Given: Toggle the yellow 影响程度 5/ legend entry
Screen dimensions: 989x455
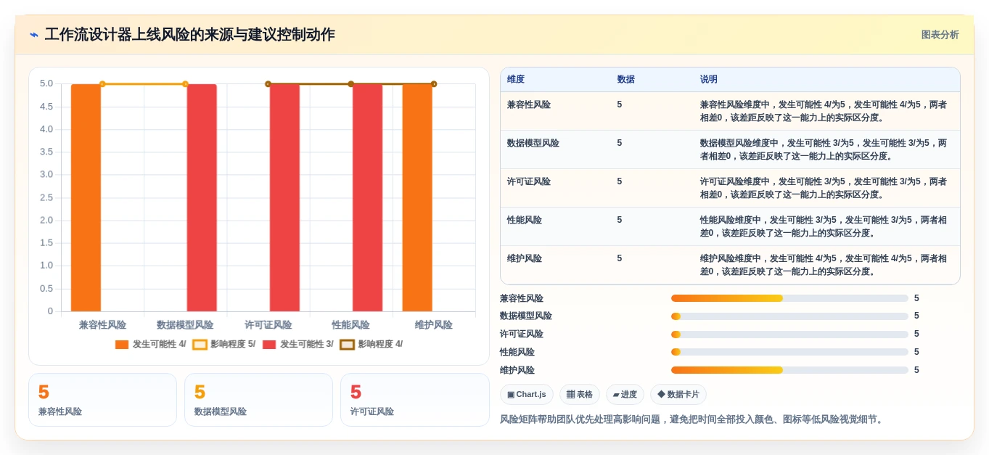Looking at the screenshot, I should coord(224,344).
